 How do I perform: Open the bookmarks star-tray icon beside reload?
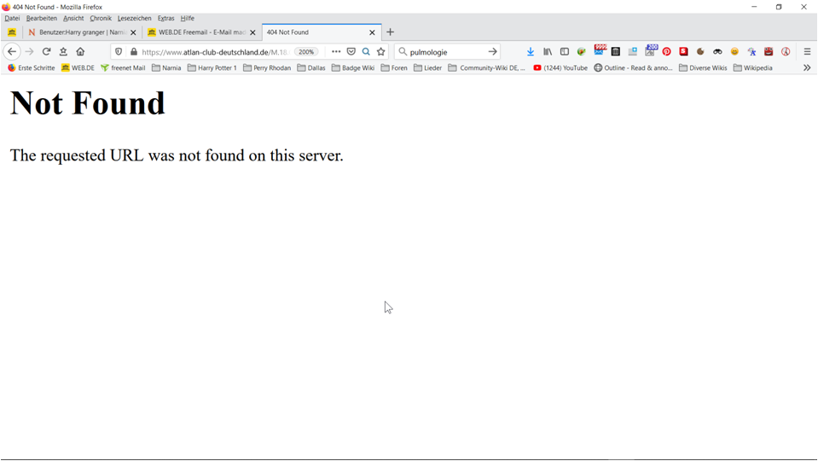coord(63,52)
